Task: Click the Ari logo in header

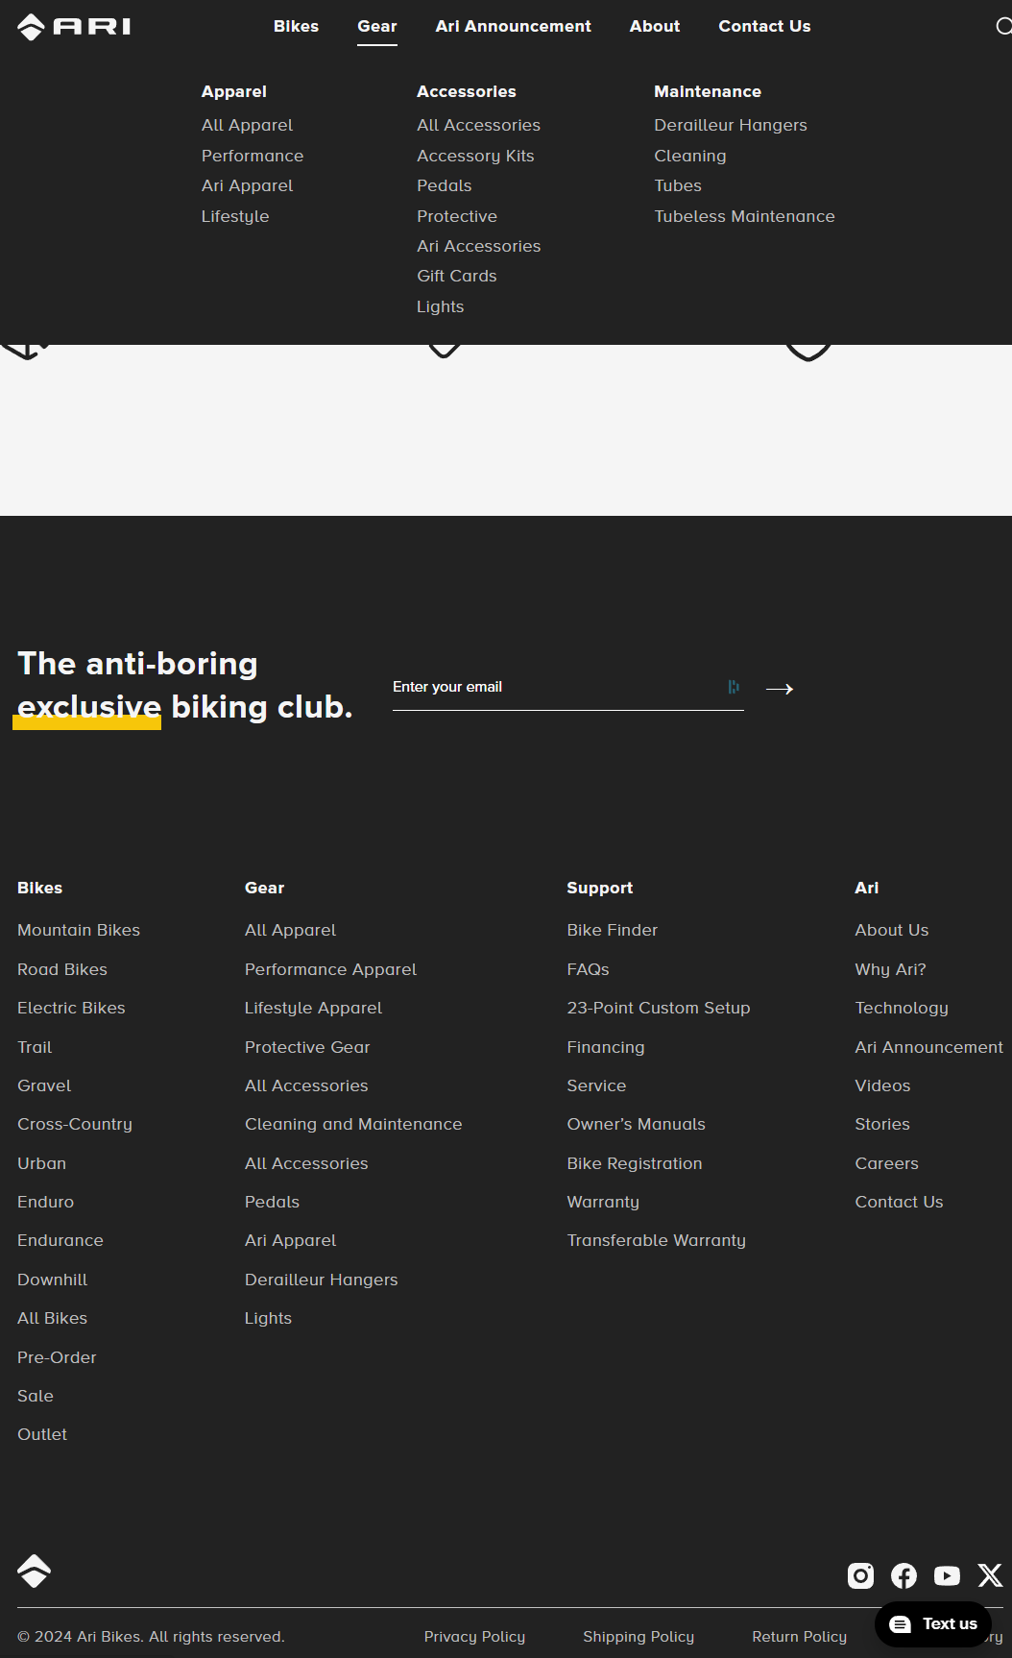Action: coord(74,27)
